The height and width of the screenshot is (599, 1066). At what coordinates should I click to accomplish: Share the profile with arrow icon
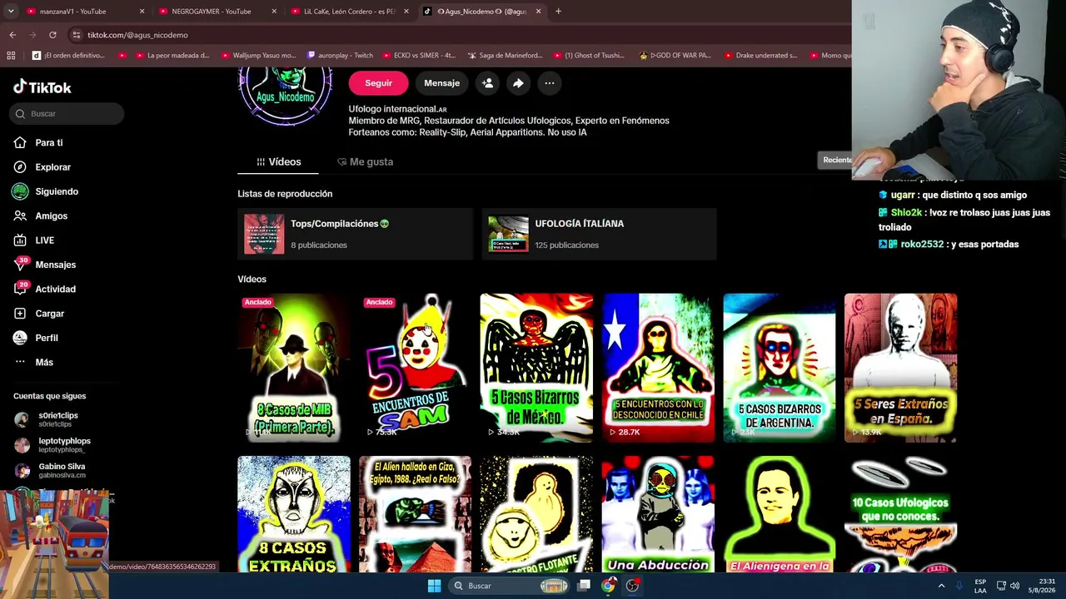pos(518,83)
